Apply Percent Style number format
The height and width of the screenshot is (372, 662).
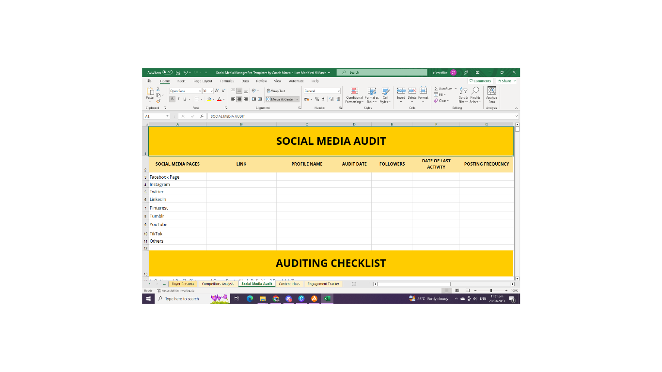tap(317, 99)
